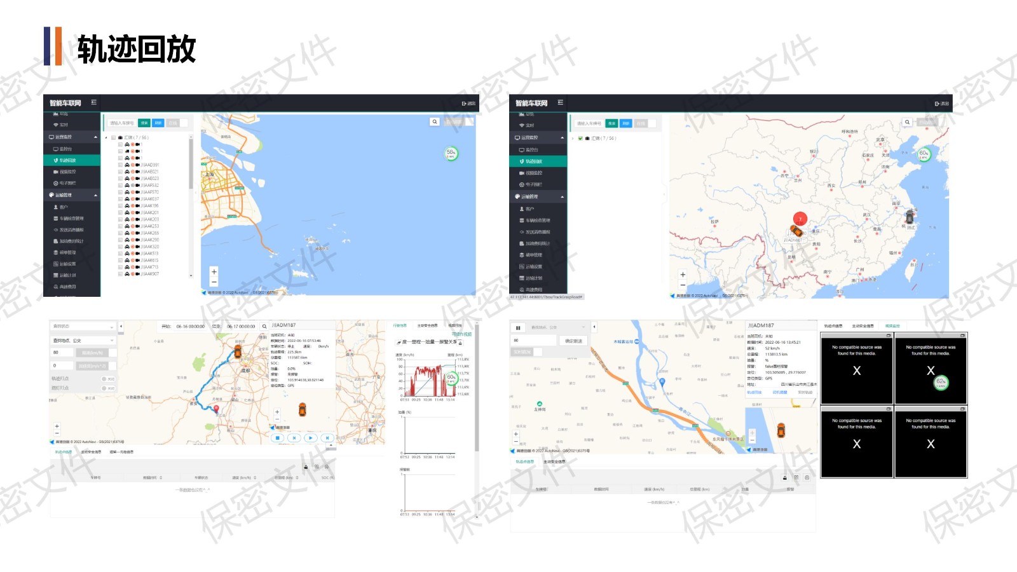The height and width of the screenshot is (572, 1017).
Task: Check the root group (7 / 56) box in top-left tree
Action: pyautogui.click(x=113, y=137)
